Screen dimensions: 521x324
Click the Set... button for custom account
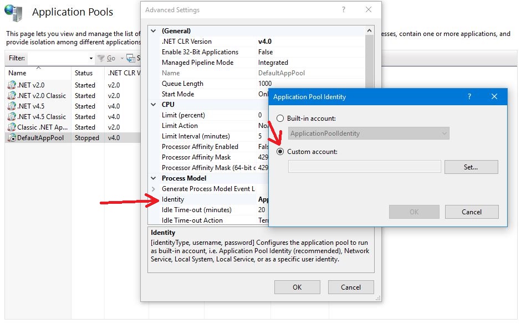click(471, 167)
